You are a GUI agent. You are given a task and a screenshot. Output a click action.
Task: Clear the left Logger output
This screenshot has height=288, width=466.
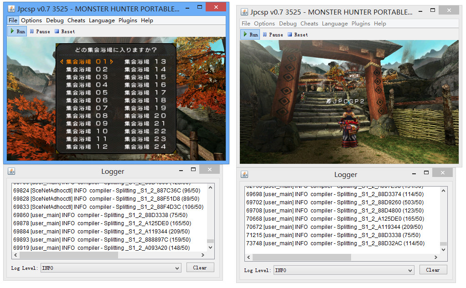coord(200,268)
